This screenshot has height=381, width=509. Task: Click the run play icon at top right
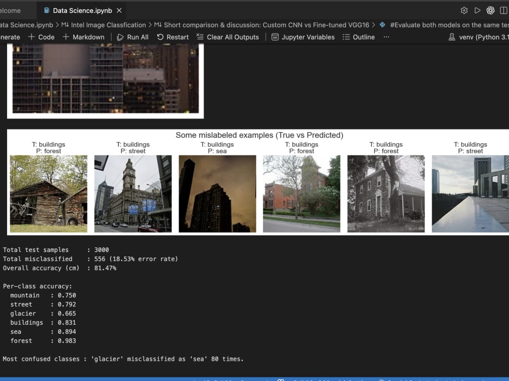(x=477, y=10)
